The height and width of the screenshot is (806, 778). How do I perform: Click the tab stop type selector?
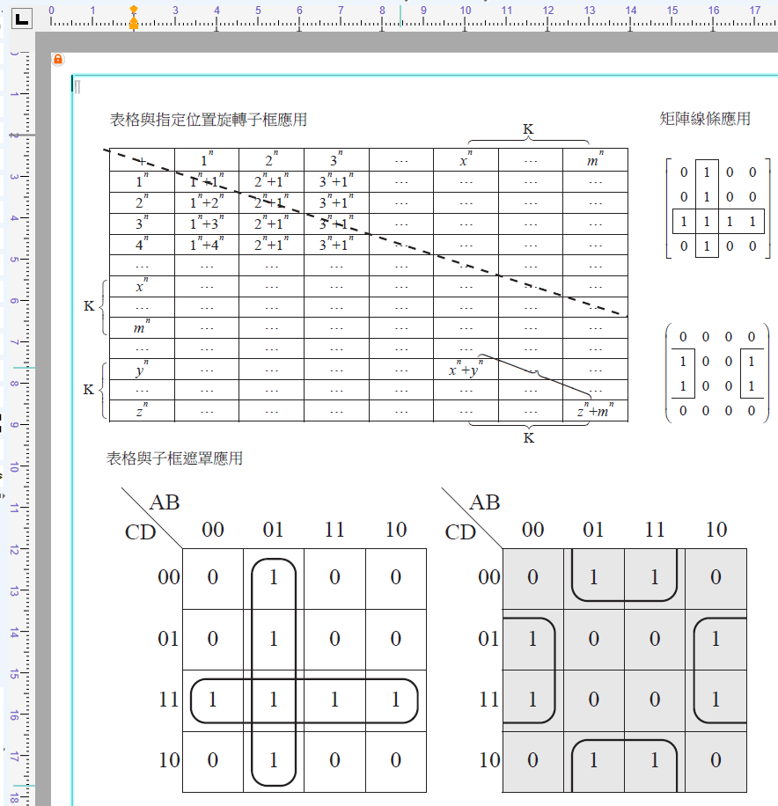(22, 19)
